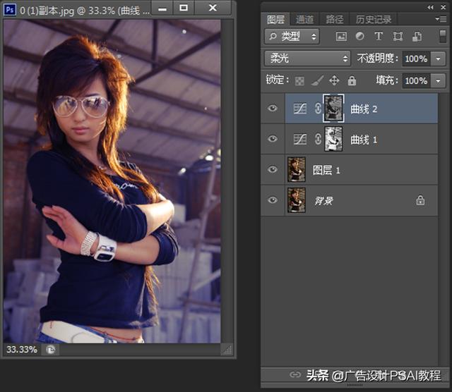
Task: Click link layers icon at panel bottom
Action: click(295, 375)
